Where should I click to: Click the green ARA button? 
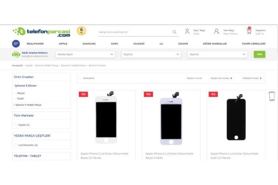point(259,55)
